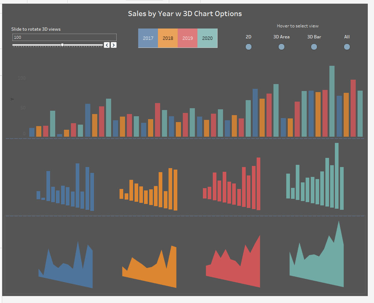Click the orange 2018 legend swatch
Image resolution: width=374 pixels, height=303 pixels.
[x=168, y=38]
